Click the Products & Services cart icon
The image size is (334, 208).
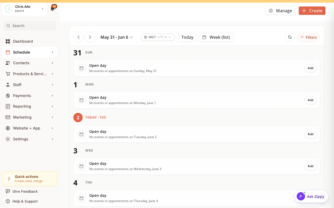(x=8, y=74)
